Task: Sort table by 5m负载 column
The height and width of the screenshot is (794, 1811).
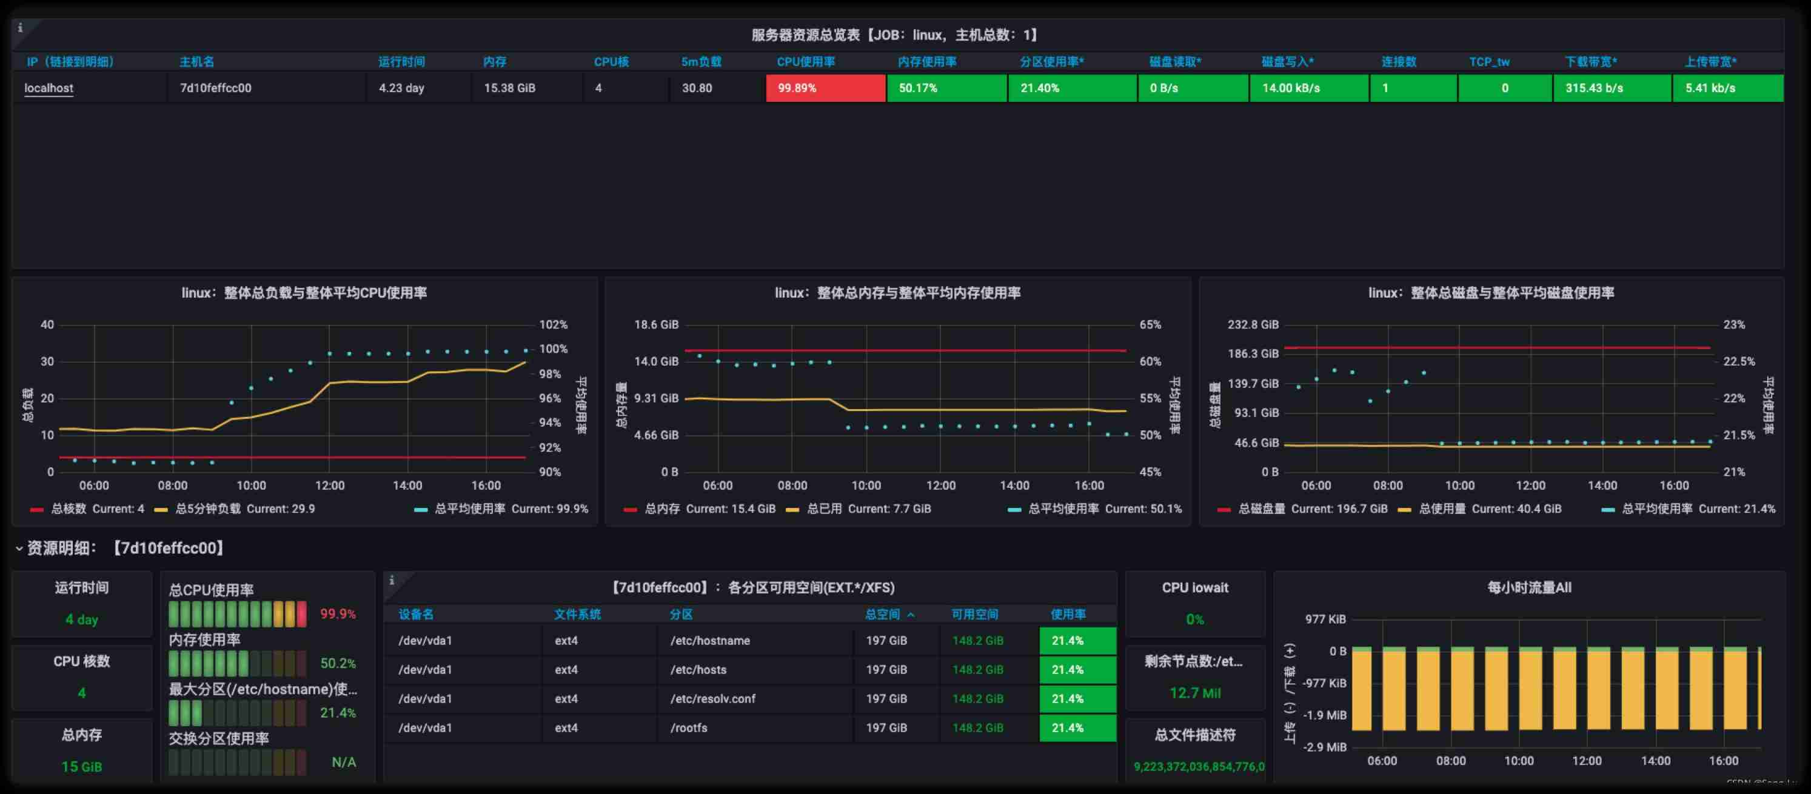Action: click(701, 62)
